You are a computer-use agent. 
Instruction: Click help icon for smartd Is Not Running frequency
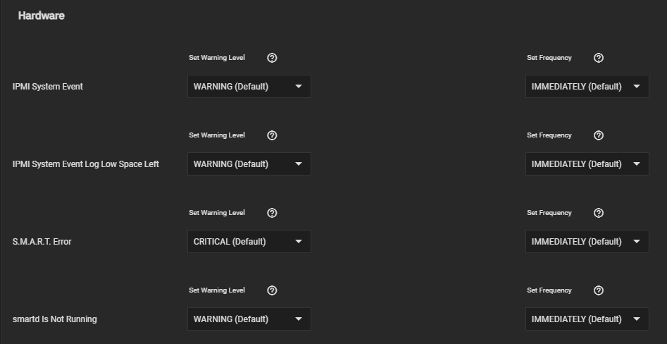point(599,290)
